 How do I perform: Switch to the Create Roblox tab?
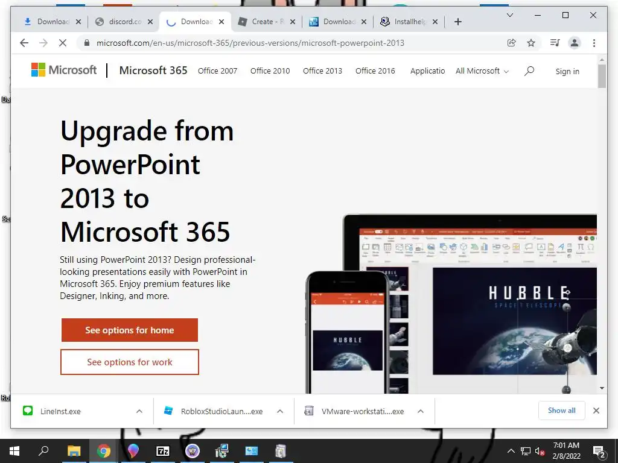pyautogui.click(x=262, y=22)
